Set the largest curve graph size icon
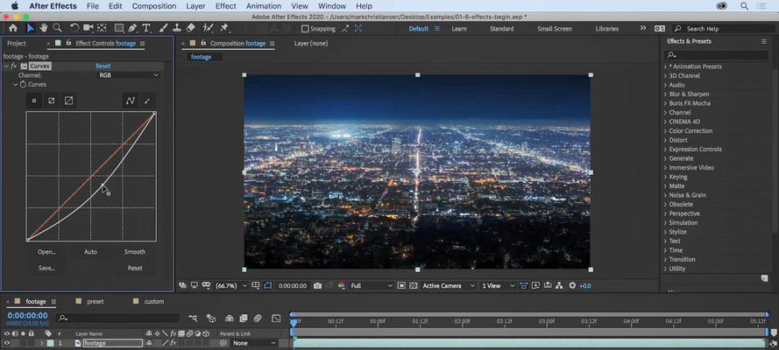 point(68,101)
